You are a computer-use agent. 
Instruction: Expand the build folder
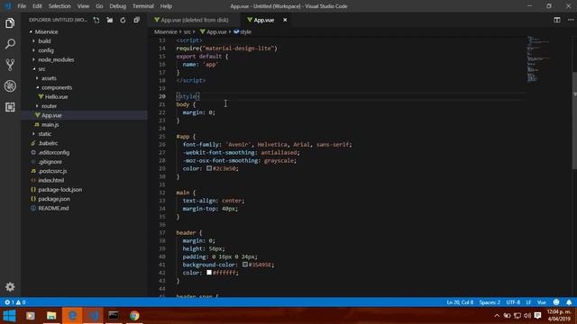coord(34,41)
